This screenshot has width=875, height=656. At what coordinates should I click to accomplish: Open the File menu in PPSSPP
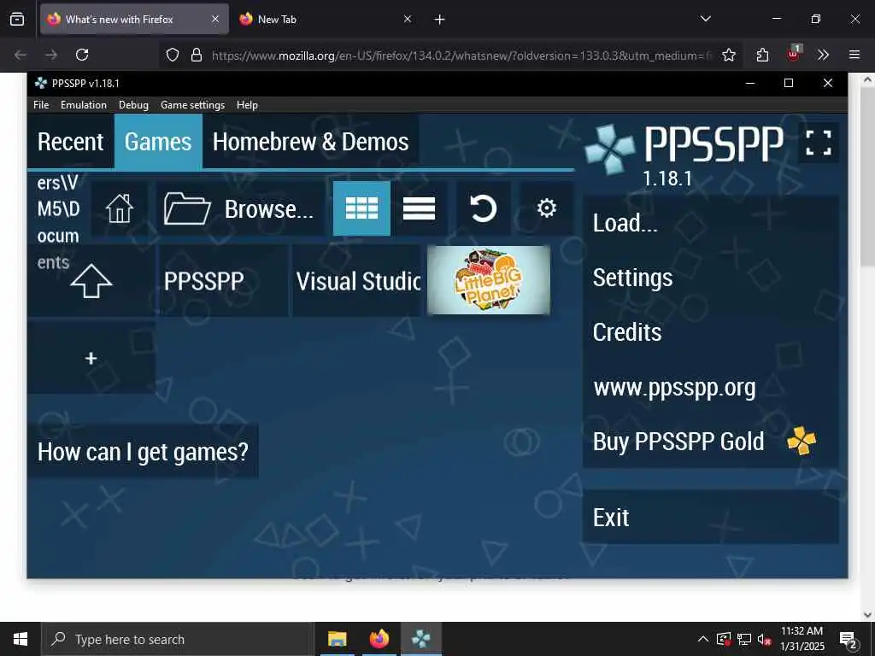click(41, 105)
